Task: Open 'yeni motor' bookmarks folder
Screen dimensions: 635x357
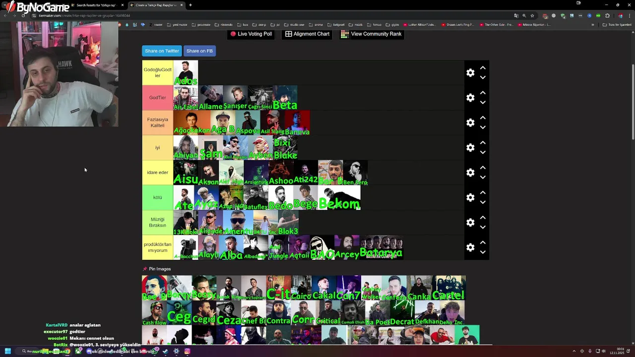Action: click(x=177, y=24)
